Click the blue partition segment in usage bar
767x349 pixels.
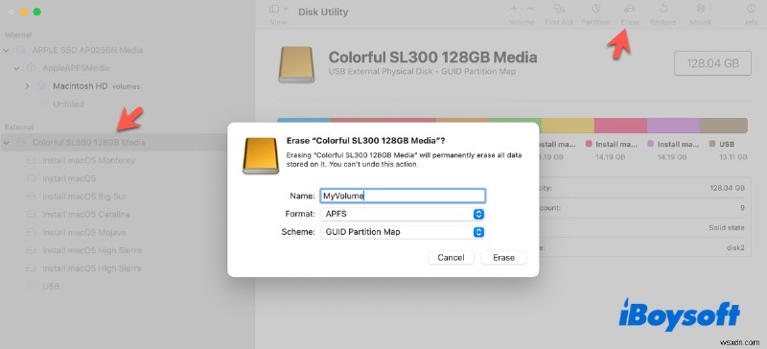coord(303,126)
